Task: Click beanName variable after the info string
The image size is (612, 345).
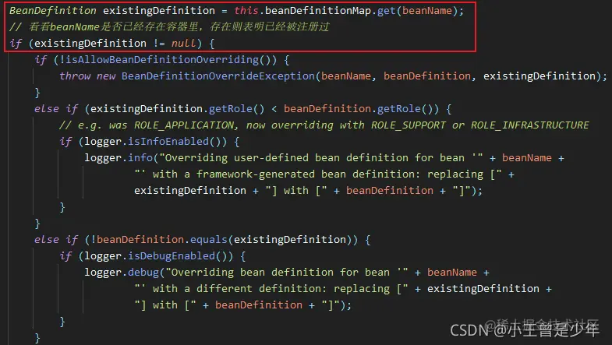Action: pos(527,158)
